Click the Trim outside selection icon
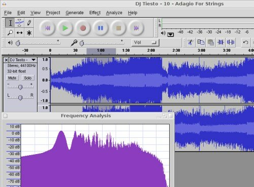 (x=220, y=42)
